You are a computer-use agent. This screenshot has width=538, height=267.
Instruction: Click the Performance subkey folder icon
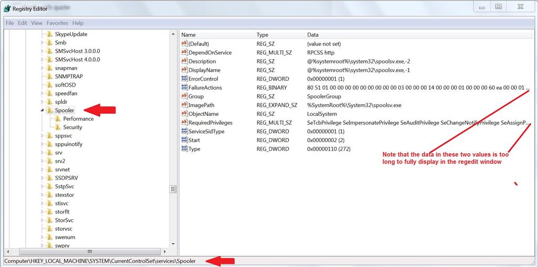58,119
